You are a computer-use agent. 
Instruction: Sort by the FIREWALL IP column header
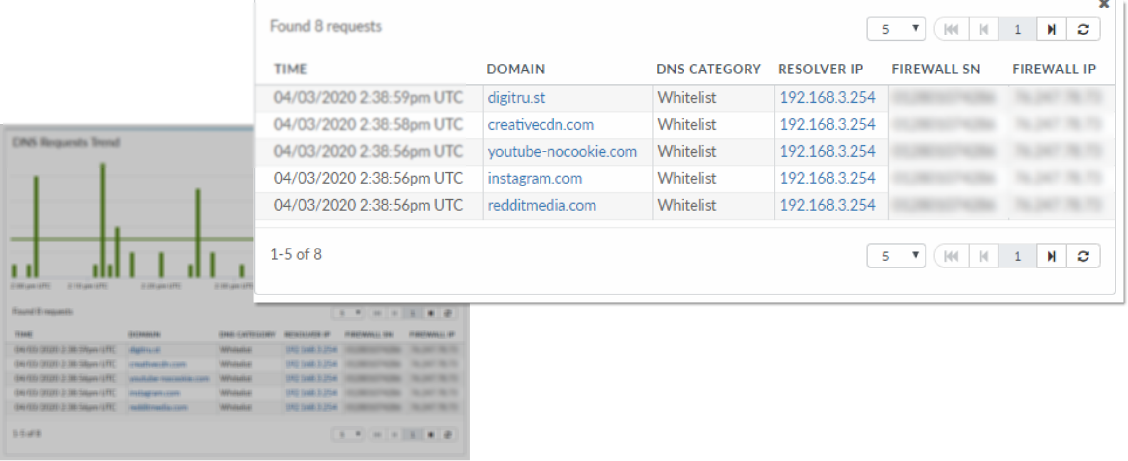click(1054, 69)
